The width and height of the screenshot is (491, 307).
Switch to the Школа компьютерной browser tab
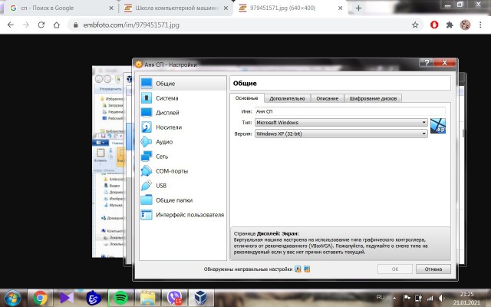(x=176, y=8)
